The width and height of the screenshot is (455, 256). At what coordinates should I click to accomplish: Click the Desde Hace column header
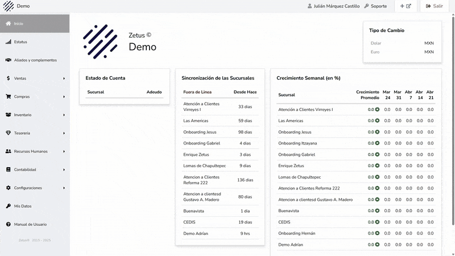pyautogui.click(x=245, y=92)
